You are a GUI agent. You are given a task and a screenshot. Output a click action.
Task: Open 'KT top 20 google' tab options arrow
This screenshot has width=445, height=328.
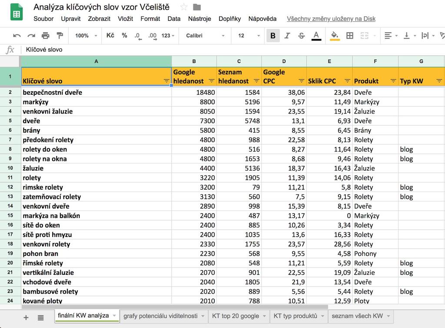[x=264, y=316]
